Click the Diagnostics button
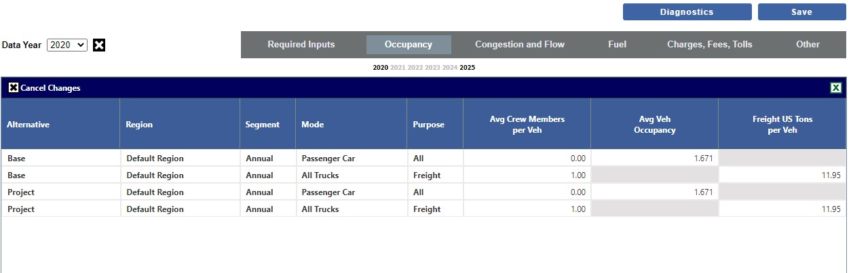Screen dimensions: 851x273 [687, 12]
